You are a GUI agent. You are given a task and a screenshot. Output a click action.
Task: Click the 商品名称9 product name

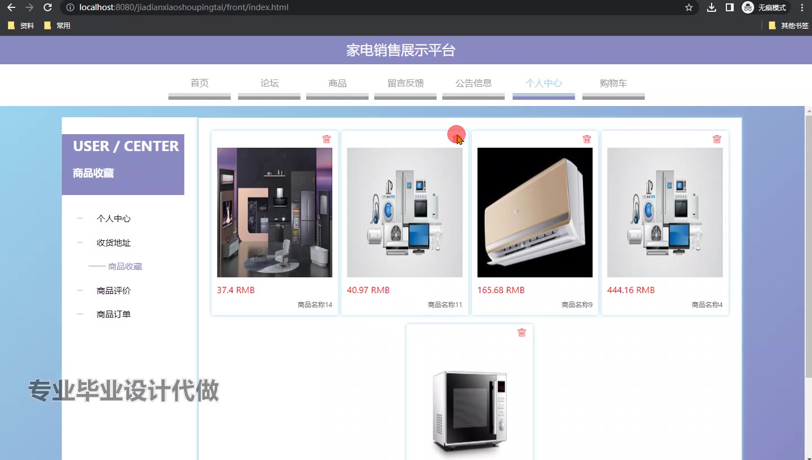(577, 305)
